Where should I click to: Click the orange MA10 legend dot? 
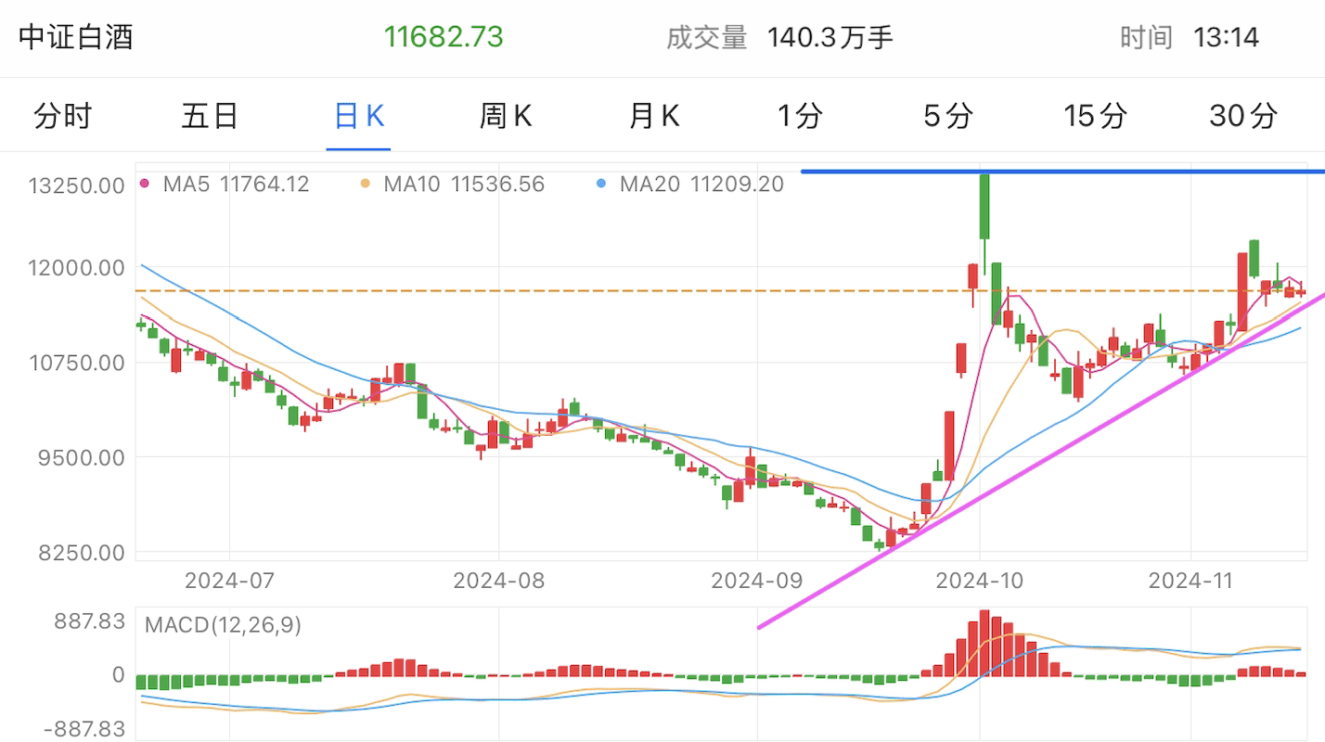[x=366, y=184]
